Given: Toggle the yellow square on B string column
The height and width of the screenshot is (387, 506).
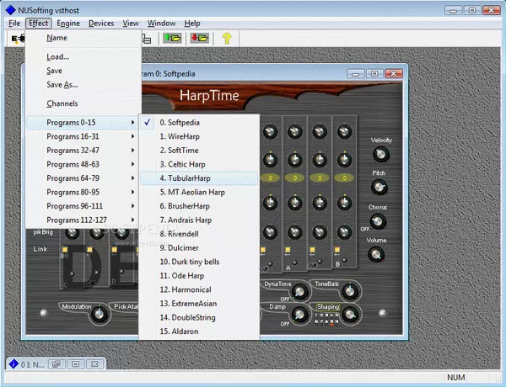Looking at the screenshot, I should click(x=338, y=251).
